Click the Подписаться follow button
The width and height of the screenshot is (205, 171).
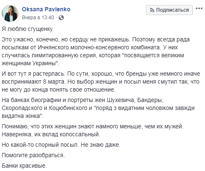[x=169, y=10]
